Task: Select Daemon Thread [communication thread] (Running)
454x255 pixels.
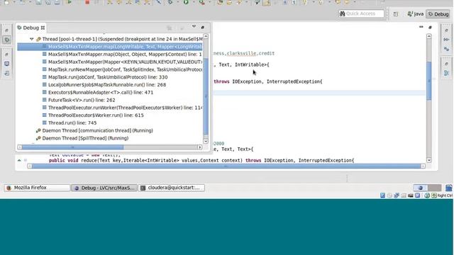Action: coord(94,130)
